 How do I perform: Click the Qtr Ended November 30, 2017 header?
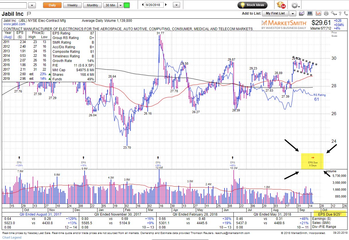[118, 214]
